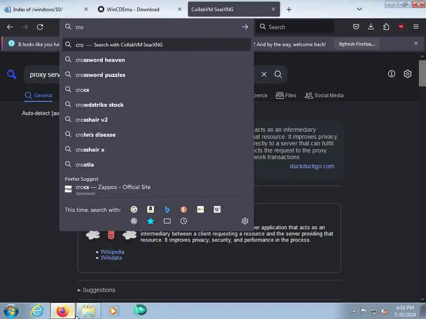Select the Social Media search category
426x319 pixels.
coord(324,96)
